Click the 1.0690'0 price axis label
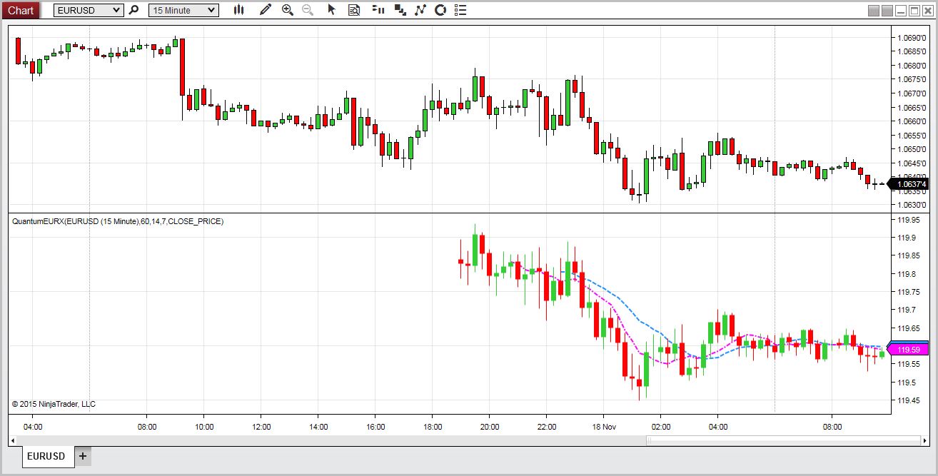 tap(912, 38)
